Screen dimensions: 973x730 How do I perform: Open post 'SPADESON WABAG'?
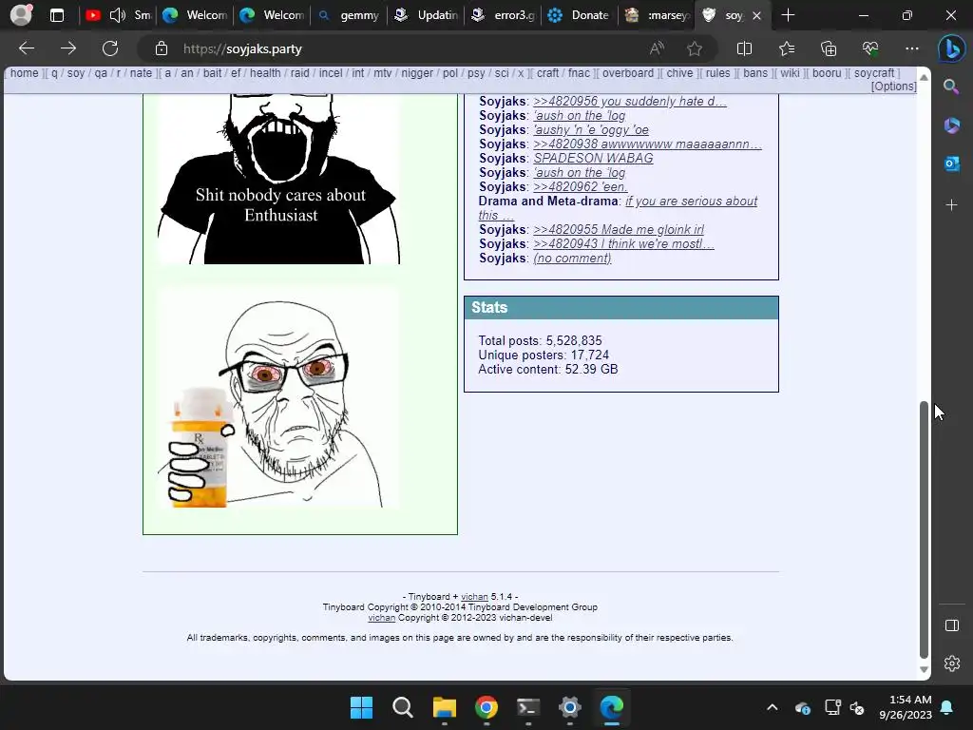[593, 159]
